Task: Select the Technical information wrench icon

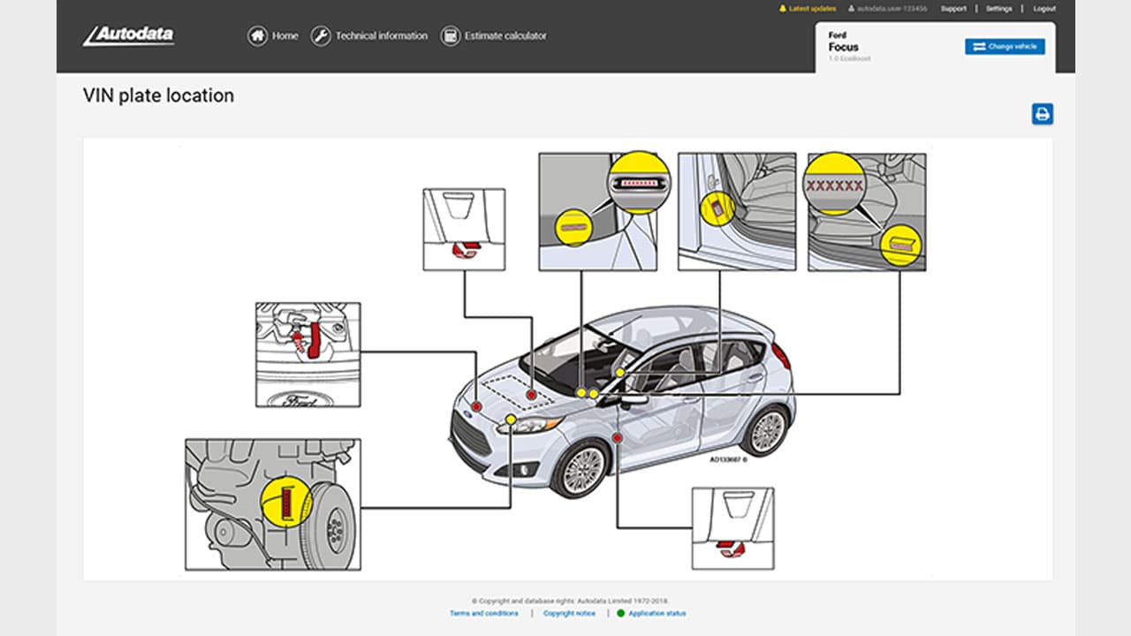Action: click(x=322, y=36)
